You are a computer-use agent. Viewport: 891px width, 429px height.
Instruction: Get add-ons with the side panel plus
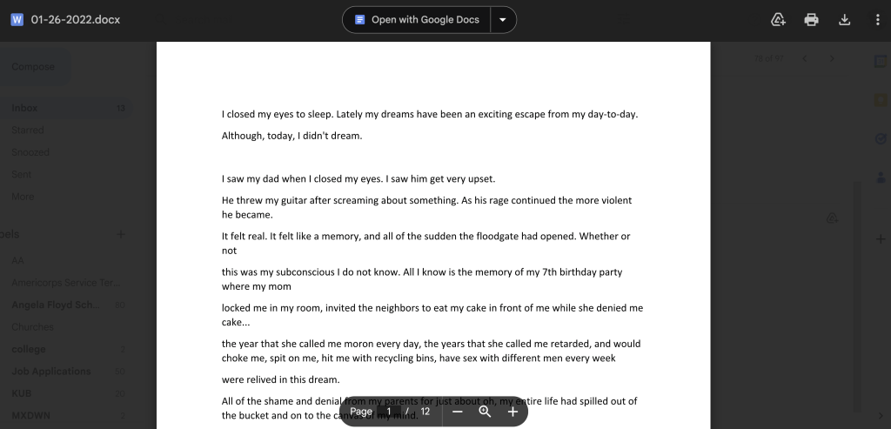click(881, 239)
